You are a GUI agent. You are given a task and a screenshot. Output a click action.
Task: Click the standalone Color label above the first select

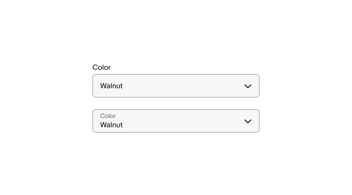point(101,67)
